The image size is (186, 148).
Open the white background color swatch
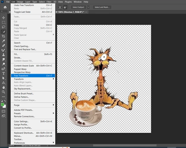coord(5,106)
